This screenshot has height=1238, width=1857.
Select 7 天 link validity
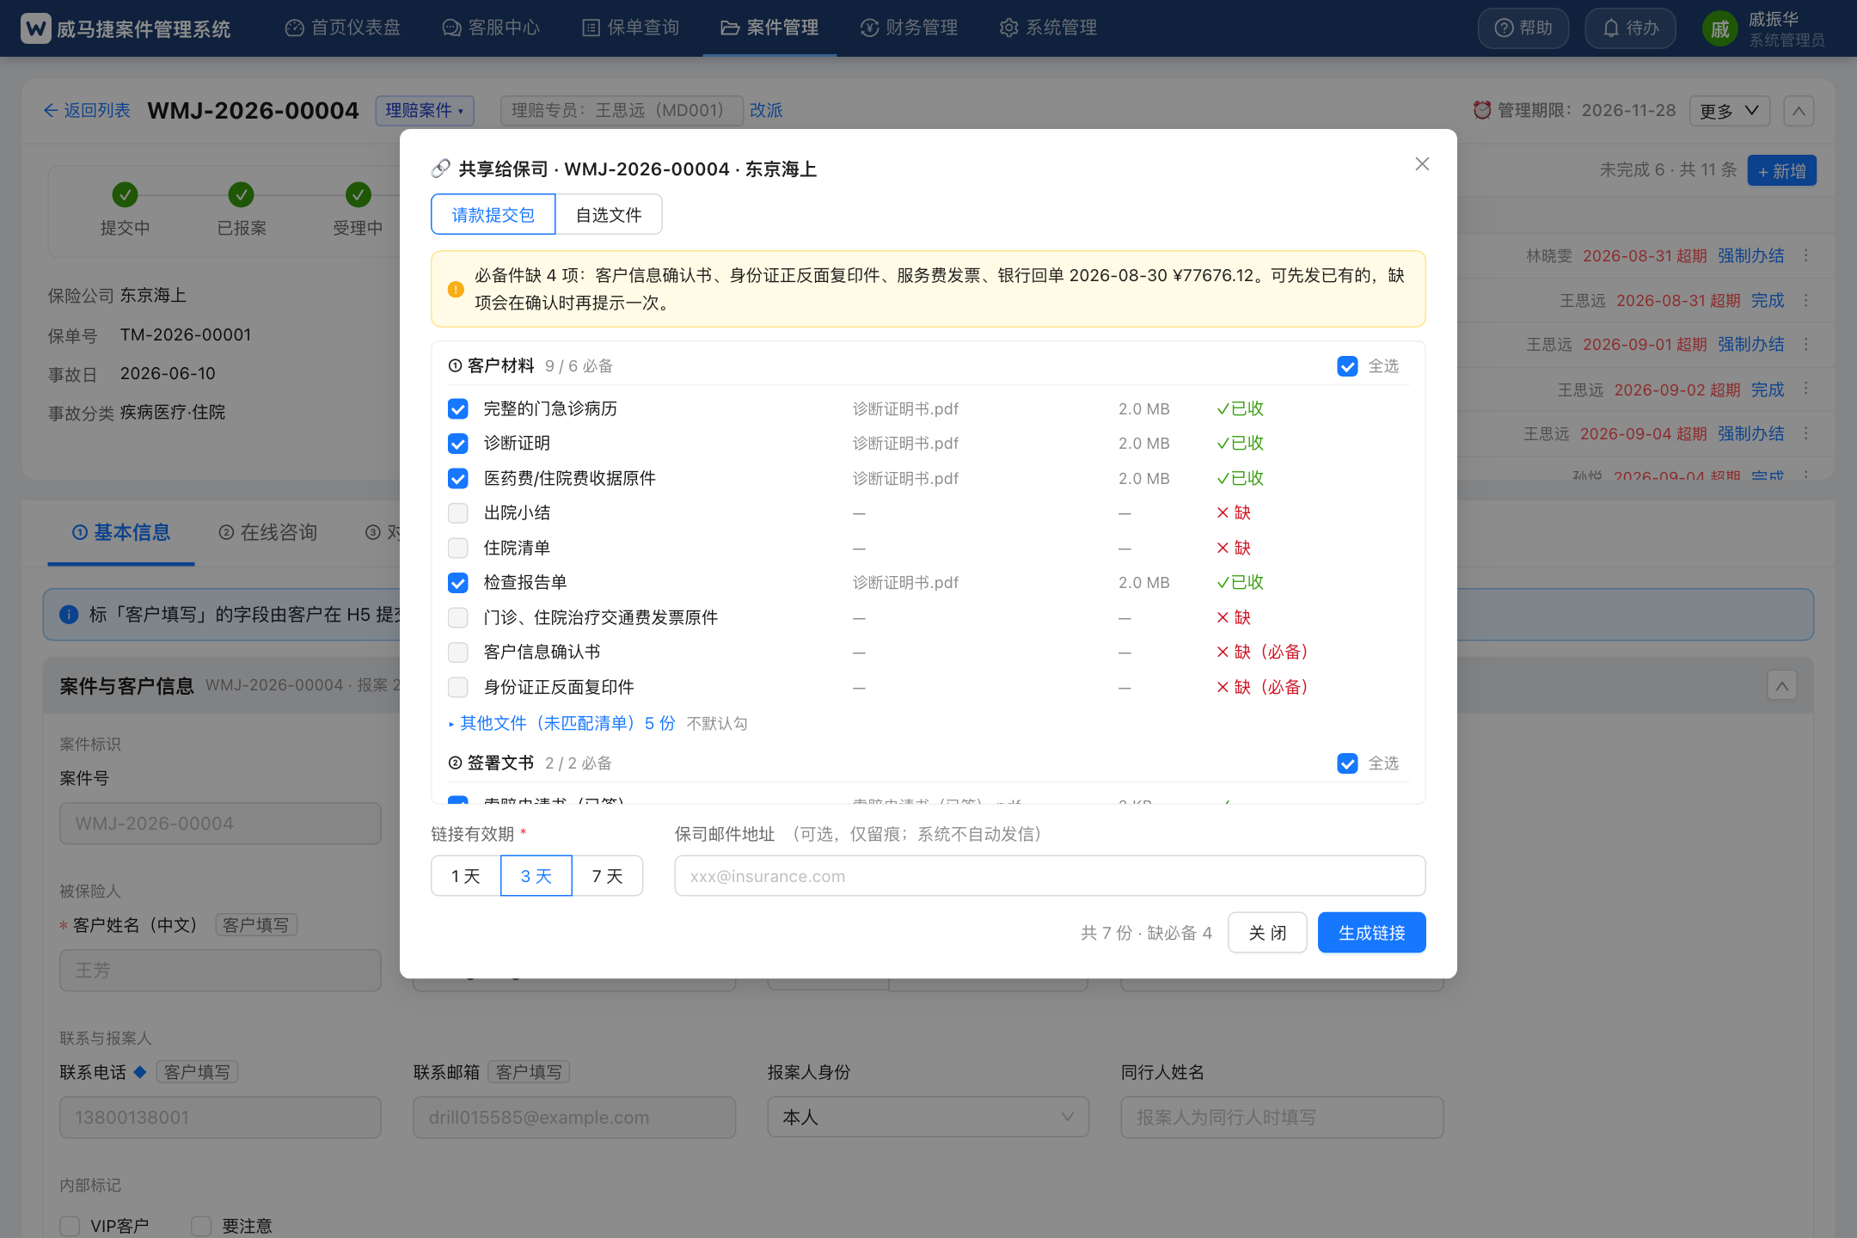[x=607, y=875]
